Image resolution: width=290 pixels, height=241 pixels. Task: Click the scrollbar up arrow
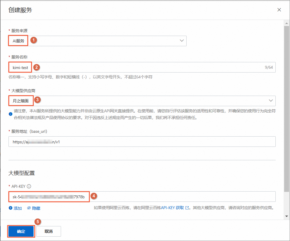pos(286,23)
